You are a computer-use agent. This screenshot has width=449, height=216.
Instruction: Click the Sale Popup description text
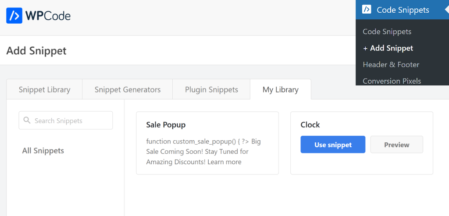click(203, 152)
